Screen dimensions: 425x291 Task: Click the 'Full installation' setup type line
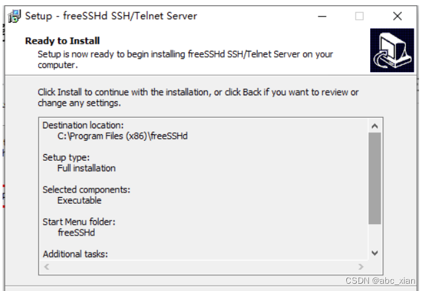pos(87,168)
